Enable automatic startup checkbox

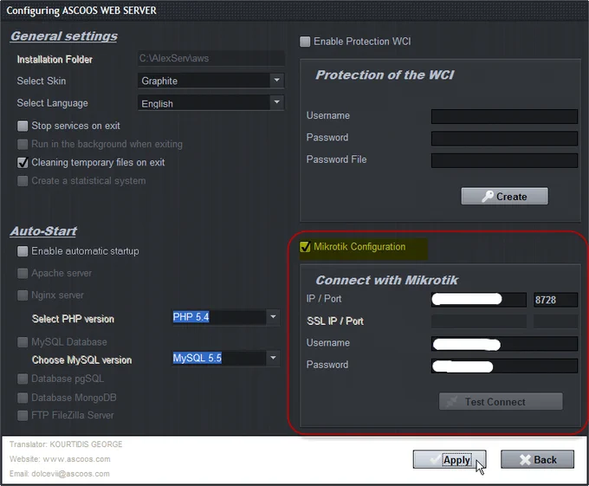click(23, 251)
